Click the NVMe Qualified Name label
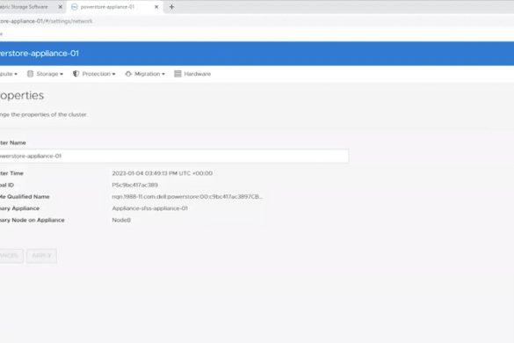The width and height of the screenshot is (514, 343). pyautogui.click(x=25, y=197)
